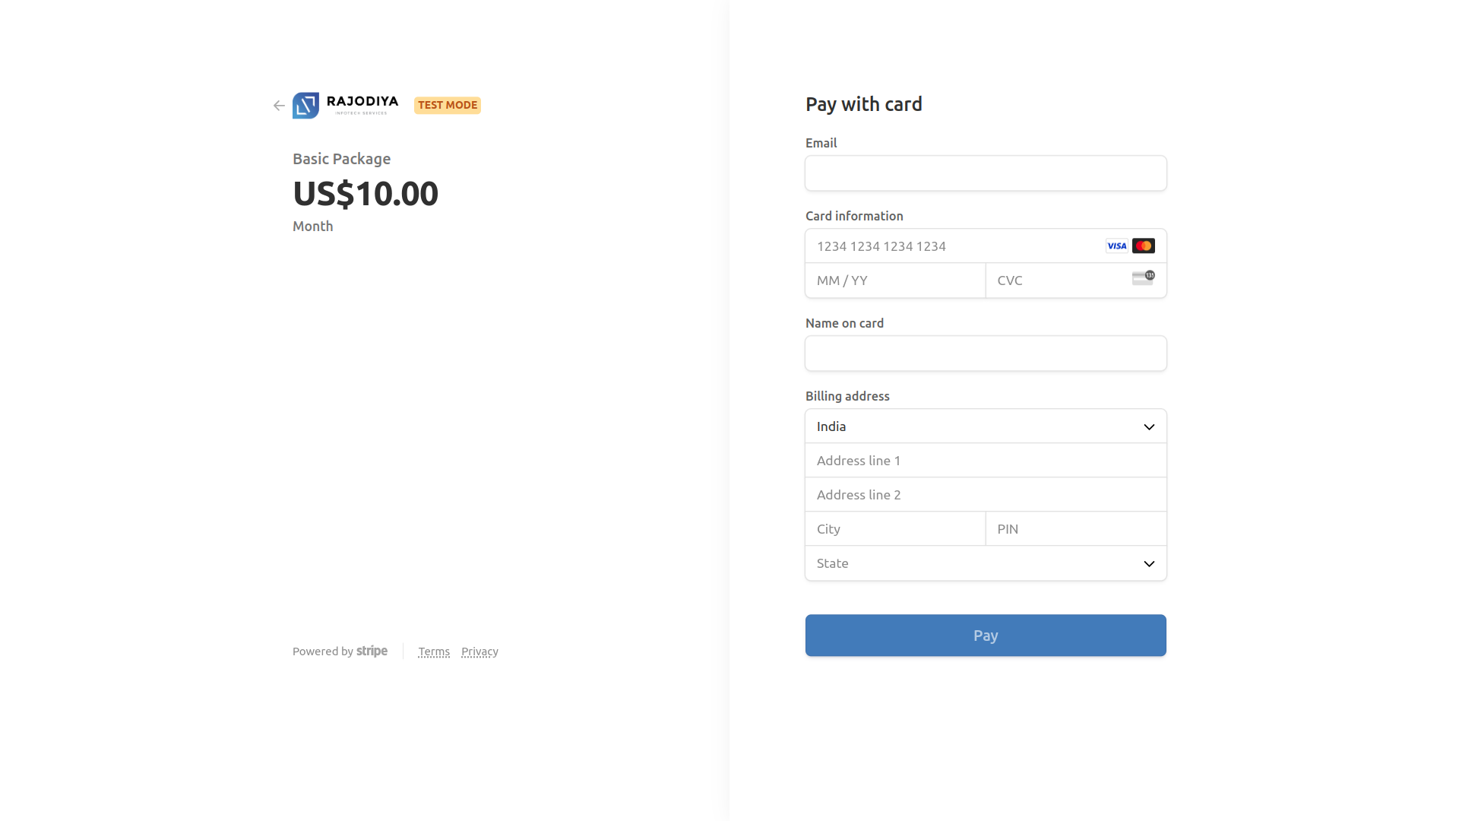Image resolution: width=1459 pixels, height=821 pixels.
Task: Click the Powered by Stripe text
Action: click(x=324, y=651)
